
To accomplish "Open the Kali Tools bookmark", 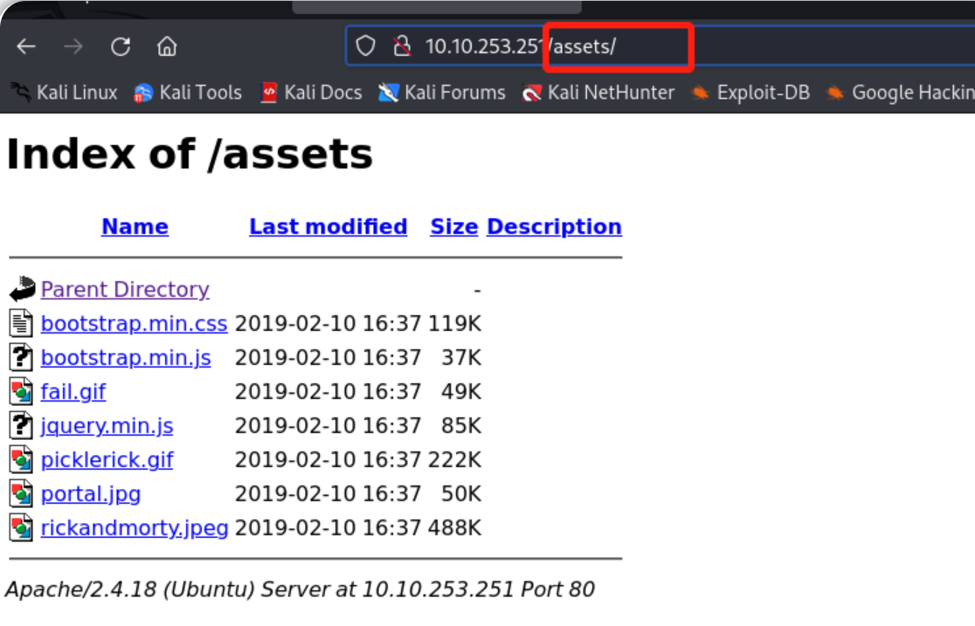I will tap(188, 93).
